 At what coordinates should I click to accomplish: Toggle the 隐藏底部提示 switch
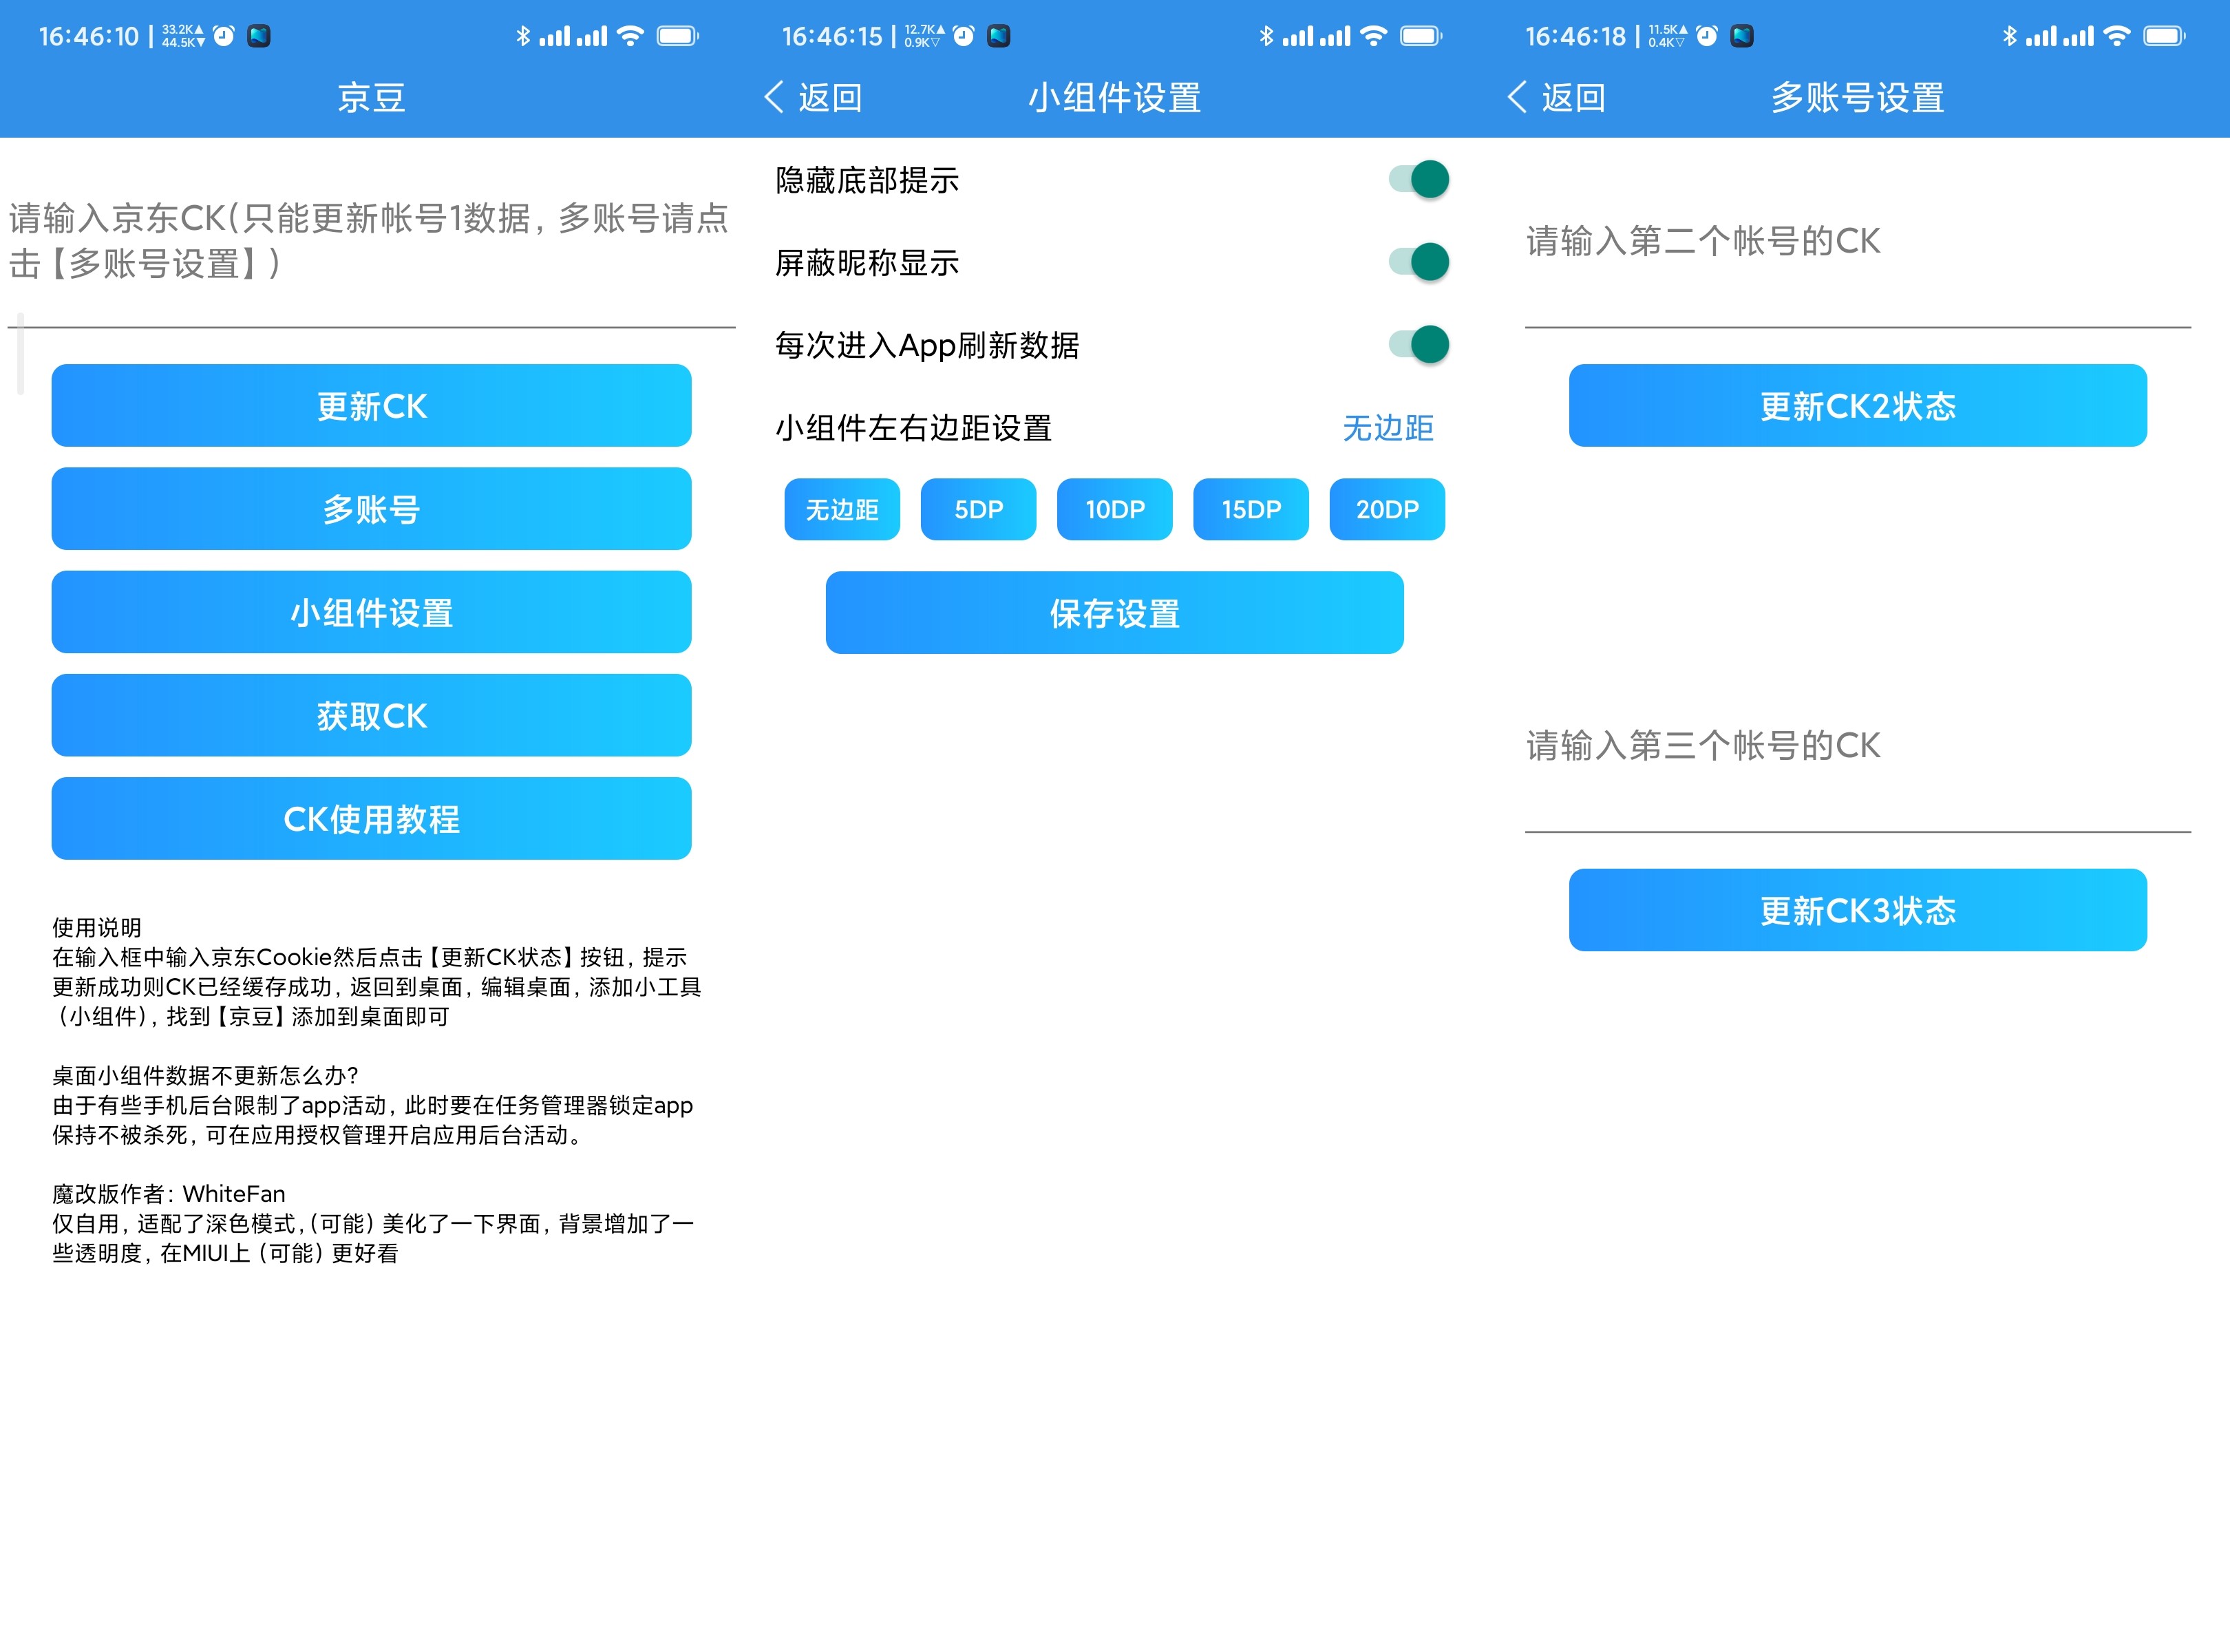(x=1419, y=180)
